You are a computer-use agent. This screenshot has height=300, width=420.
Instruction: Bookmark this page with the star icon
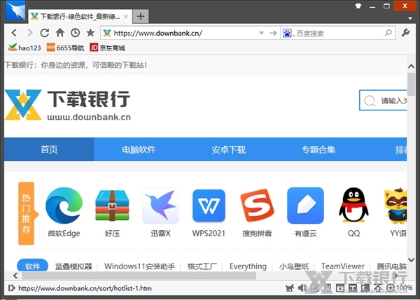90,33
